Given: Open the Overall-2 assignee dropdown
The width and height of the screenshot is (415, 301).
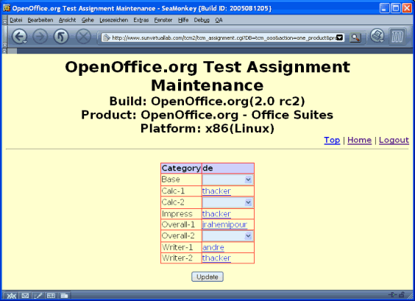Looking at the screenshot, I should tap(227, 236).
